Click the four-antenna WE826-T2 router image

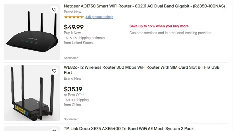coord(32,93)
